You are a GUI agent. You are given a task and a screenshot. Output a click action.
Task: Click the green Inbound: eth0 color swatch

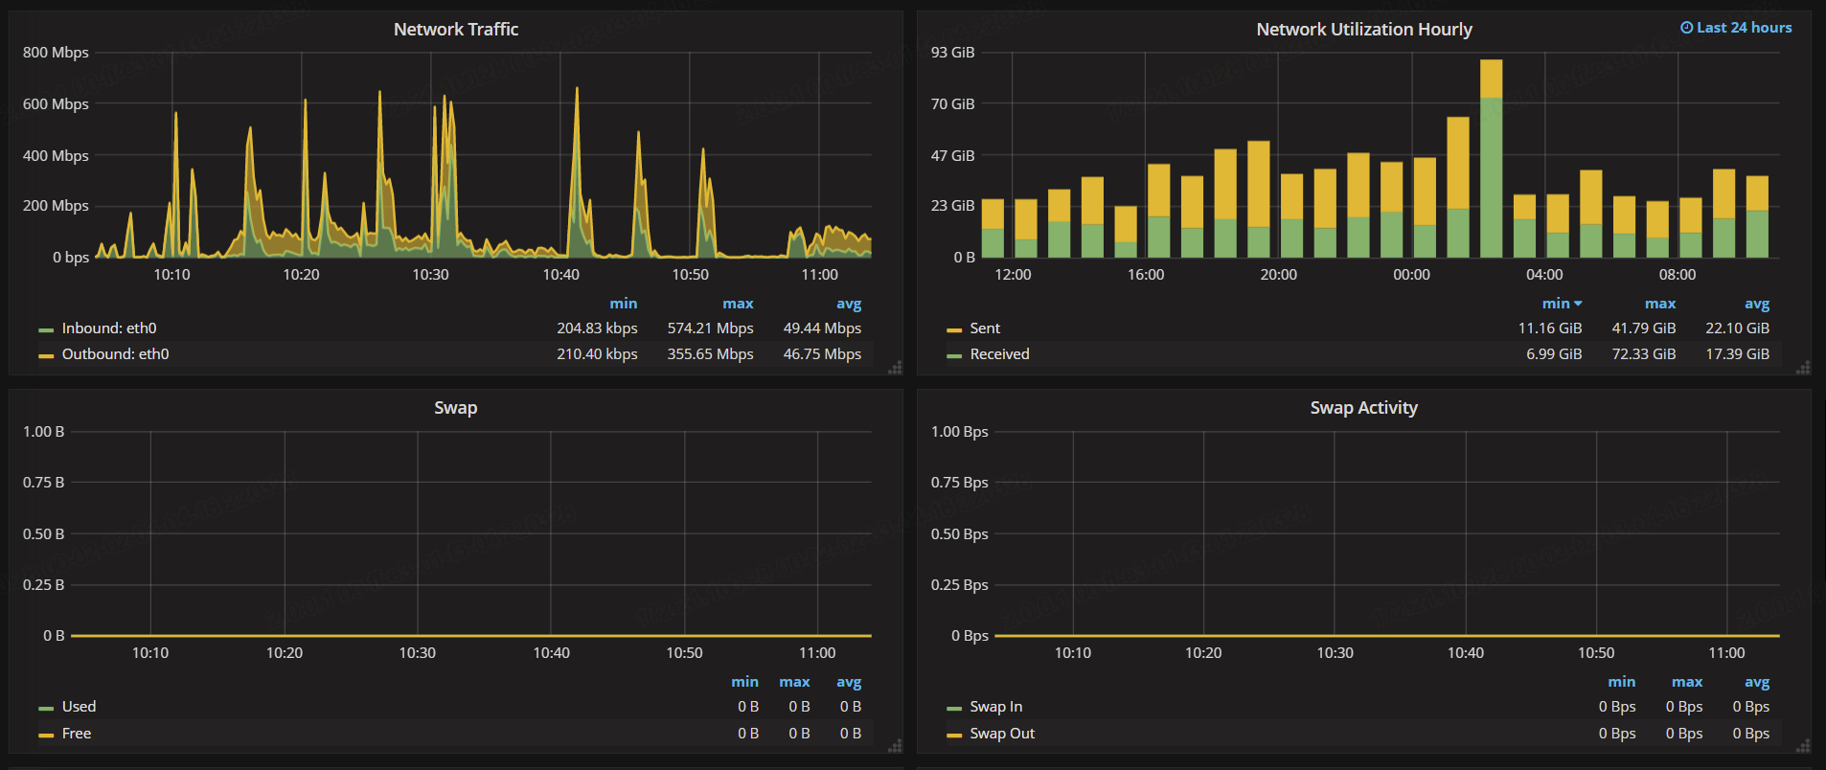pyautogui.click(x=46, y=329)
